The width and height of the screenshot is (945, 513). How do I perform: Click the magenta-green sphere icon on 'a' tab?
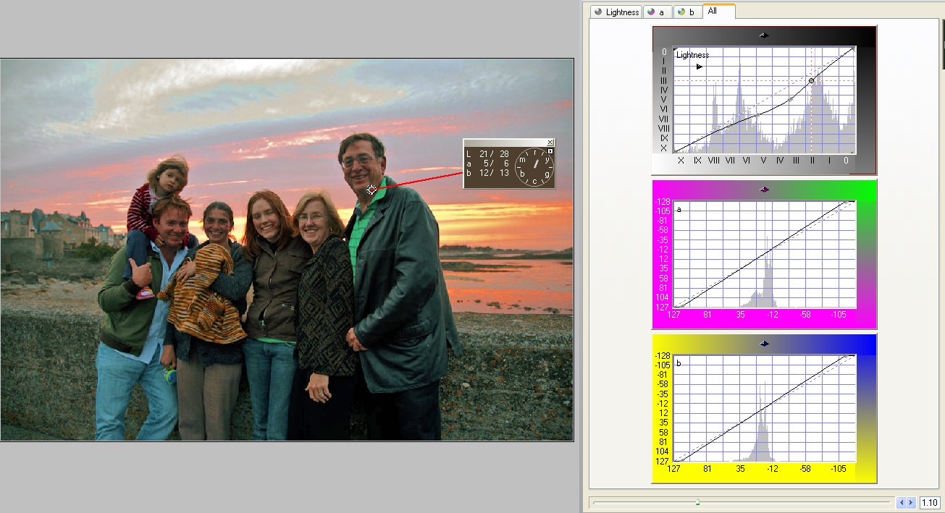click(x=651, y=12)
